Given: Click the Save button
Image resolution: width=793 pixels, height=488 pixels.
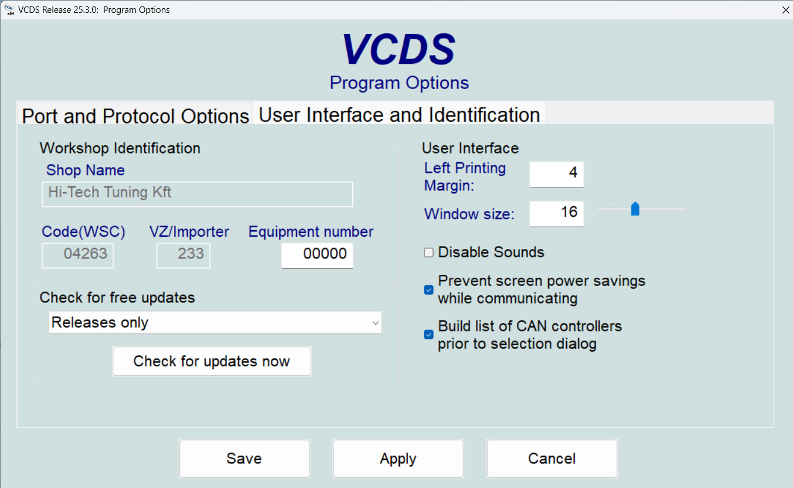Looking at the screenshot, I should click(244, 458).
